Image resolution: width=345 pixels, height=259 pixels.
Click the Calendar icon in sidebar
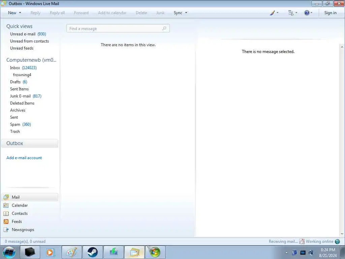click(6, 205)
